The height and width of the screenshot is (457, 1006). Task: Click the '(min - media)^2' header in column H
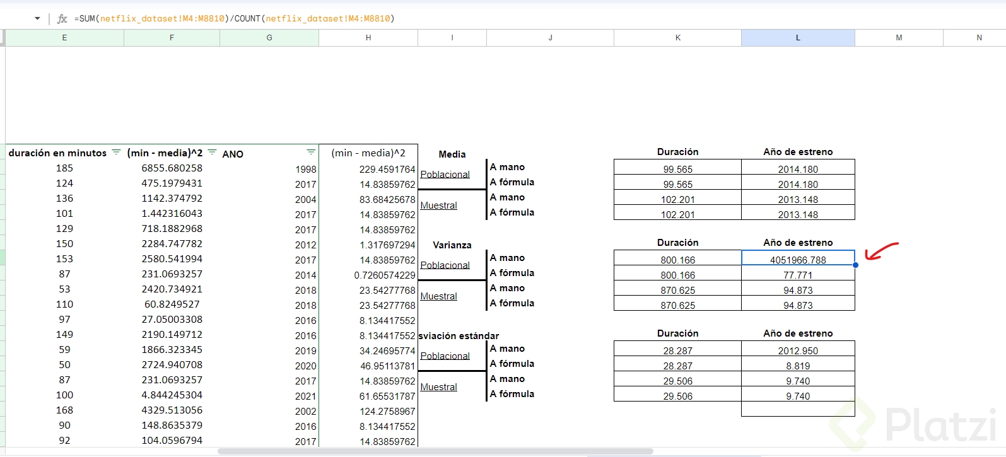click(368, 153)
